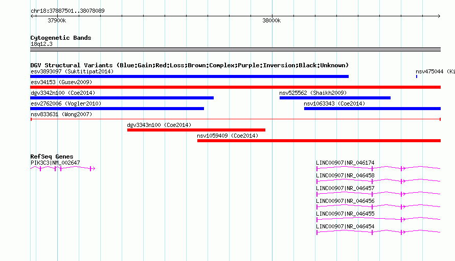Image resolution: width=455 pixels, height=261 pixels.
Task: Open the LINC00907|NR_046456 label
Action: pos(345,201)
